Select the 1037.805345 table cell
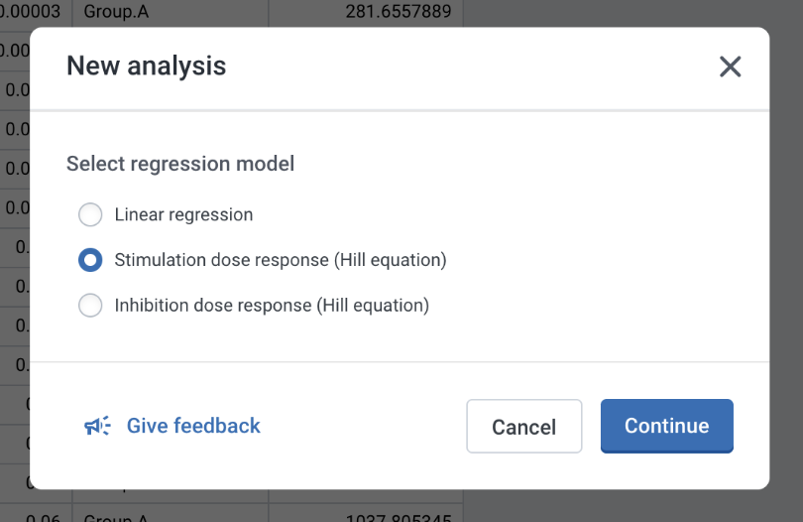Screen dimensions: 803x522 [399, 516]
